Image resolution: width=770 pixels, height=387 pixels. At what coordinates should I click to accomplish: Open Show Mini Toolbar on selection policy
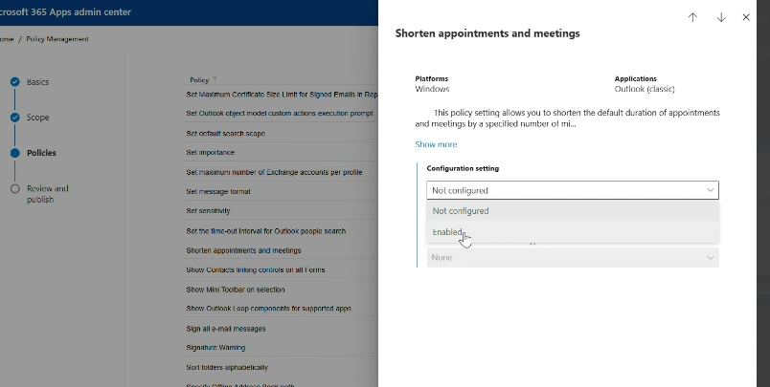236,290
